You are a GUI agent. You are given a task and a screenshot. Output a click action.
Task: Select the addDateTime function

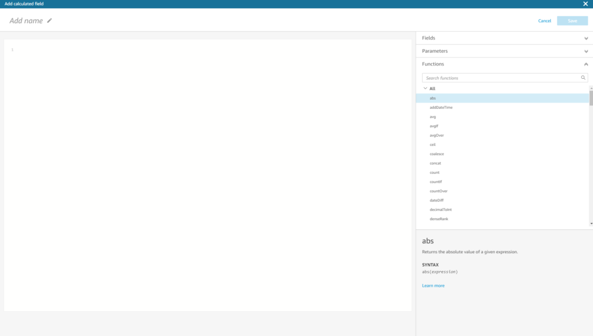click(x=441, y=108)
